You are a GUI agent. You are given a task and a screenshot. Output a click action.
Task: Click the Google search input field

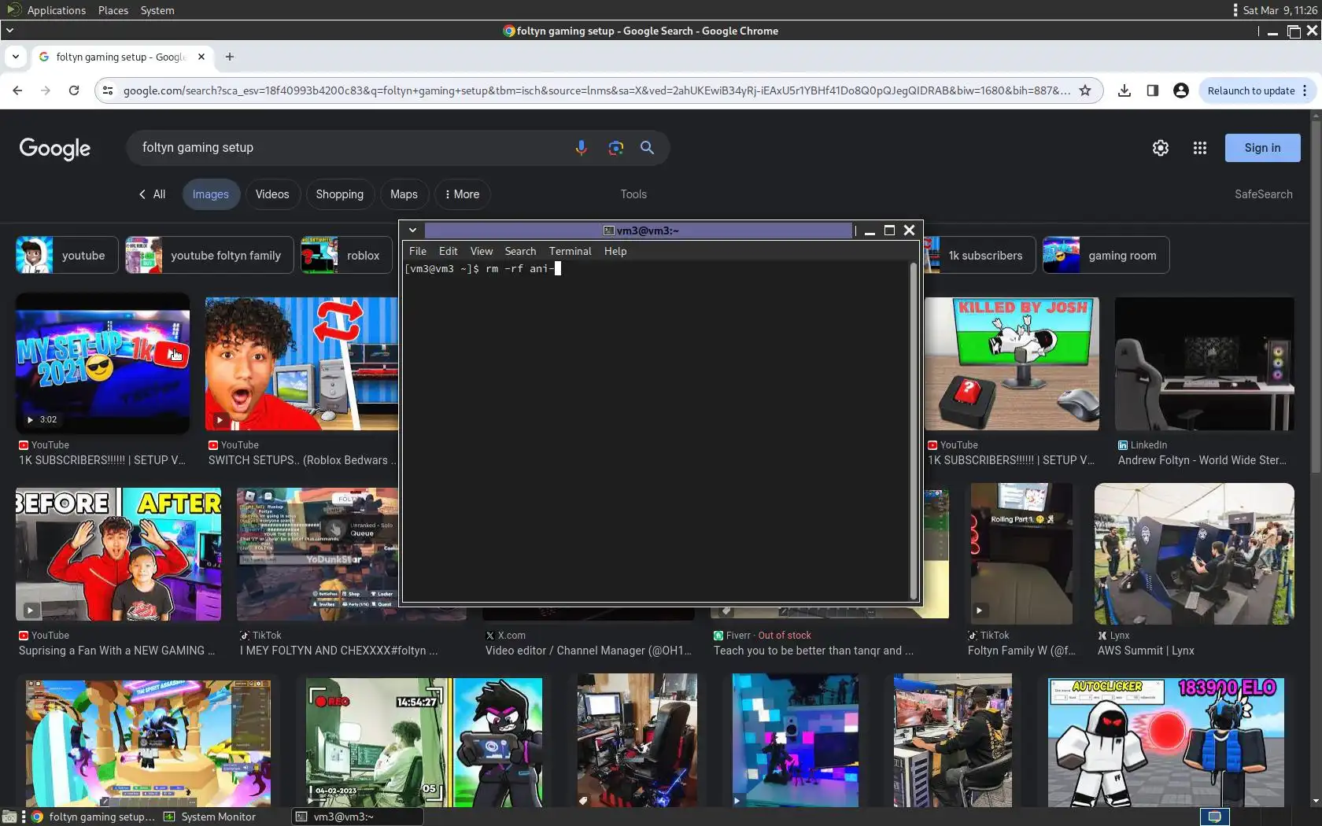[350, 148]
